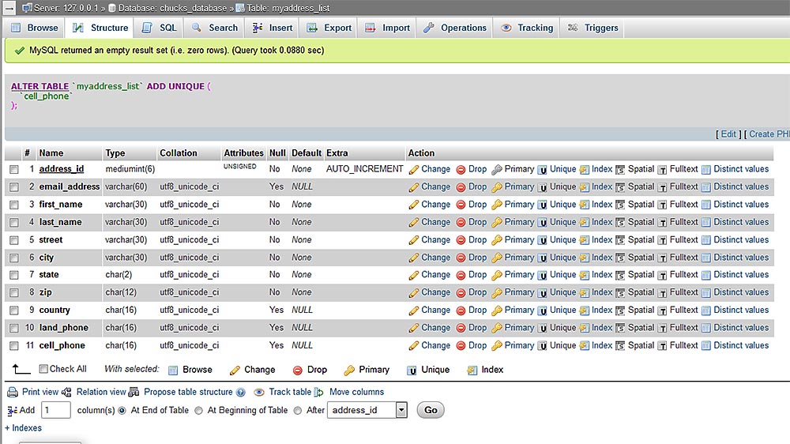Open the Triggers tab
790x444 pixels.
(593, 28)
